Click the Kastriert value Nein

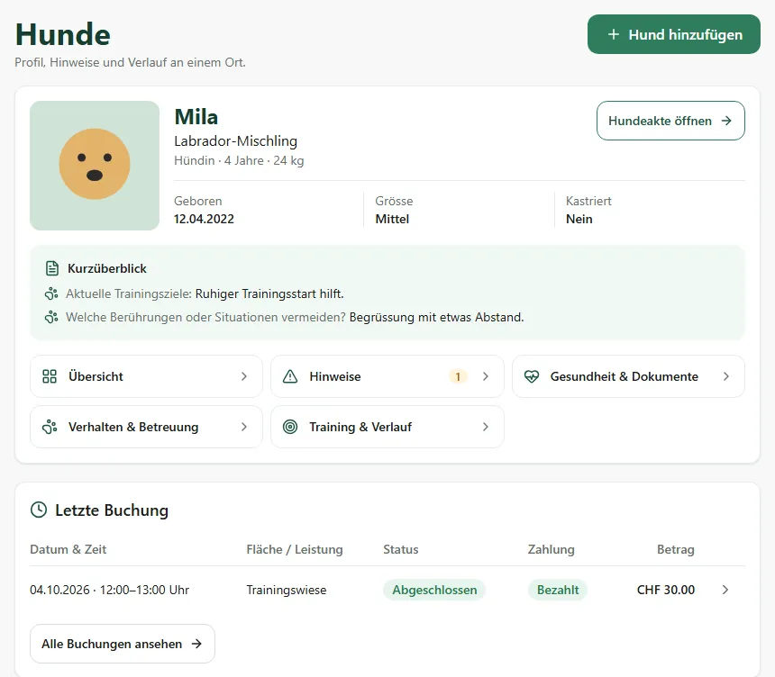pyautogui.click(x=579, y=219)
